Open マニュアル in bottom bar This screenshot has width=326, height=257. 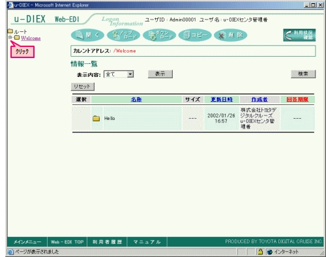pyautogui.click(x=147, y=242)
